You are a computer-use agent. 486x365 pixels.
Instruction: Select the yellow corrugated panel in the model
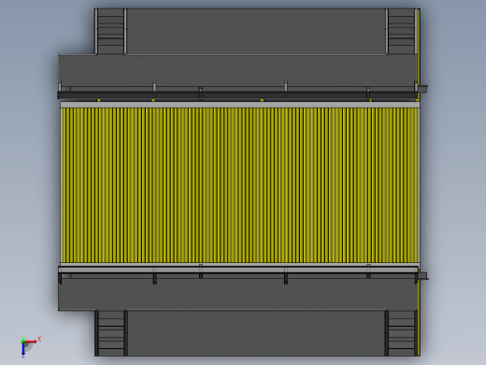tap(240, 185)
